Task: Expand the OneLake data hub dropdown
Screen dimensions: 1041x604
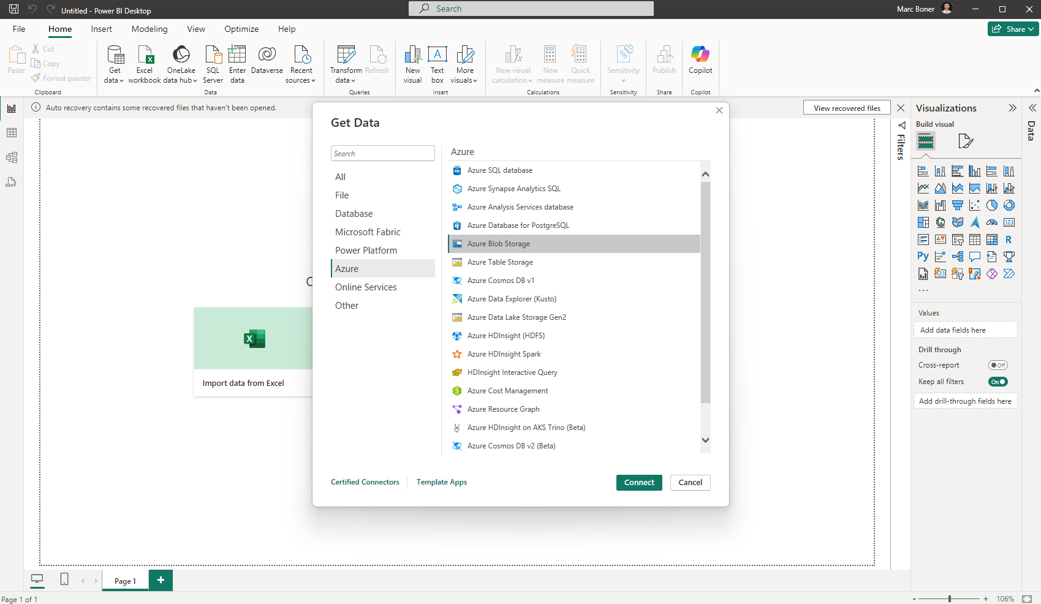Action: [x=181, y=75]
